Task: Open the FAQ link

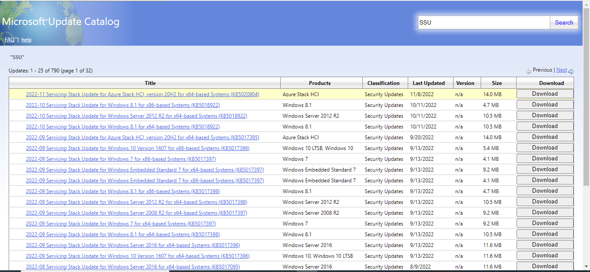Action: coord(10,40)
